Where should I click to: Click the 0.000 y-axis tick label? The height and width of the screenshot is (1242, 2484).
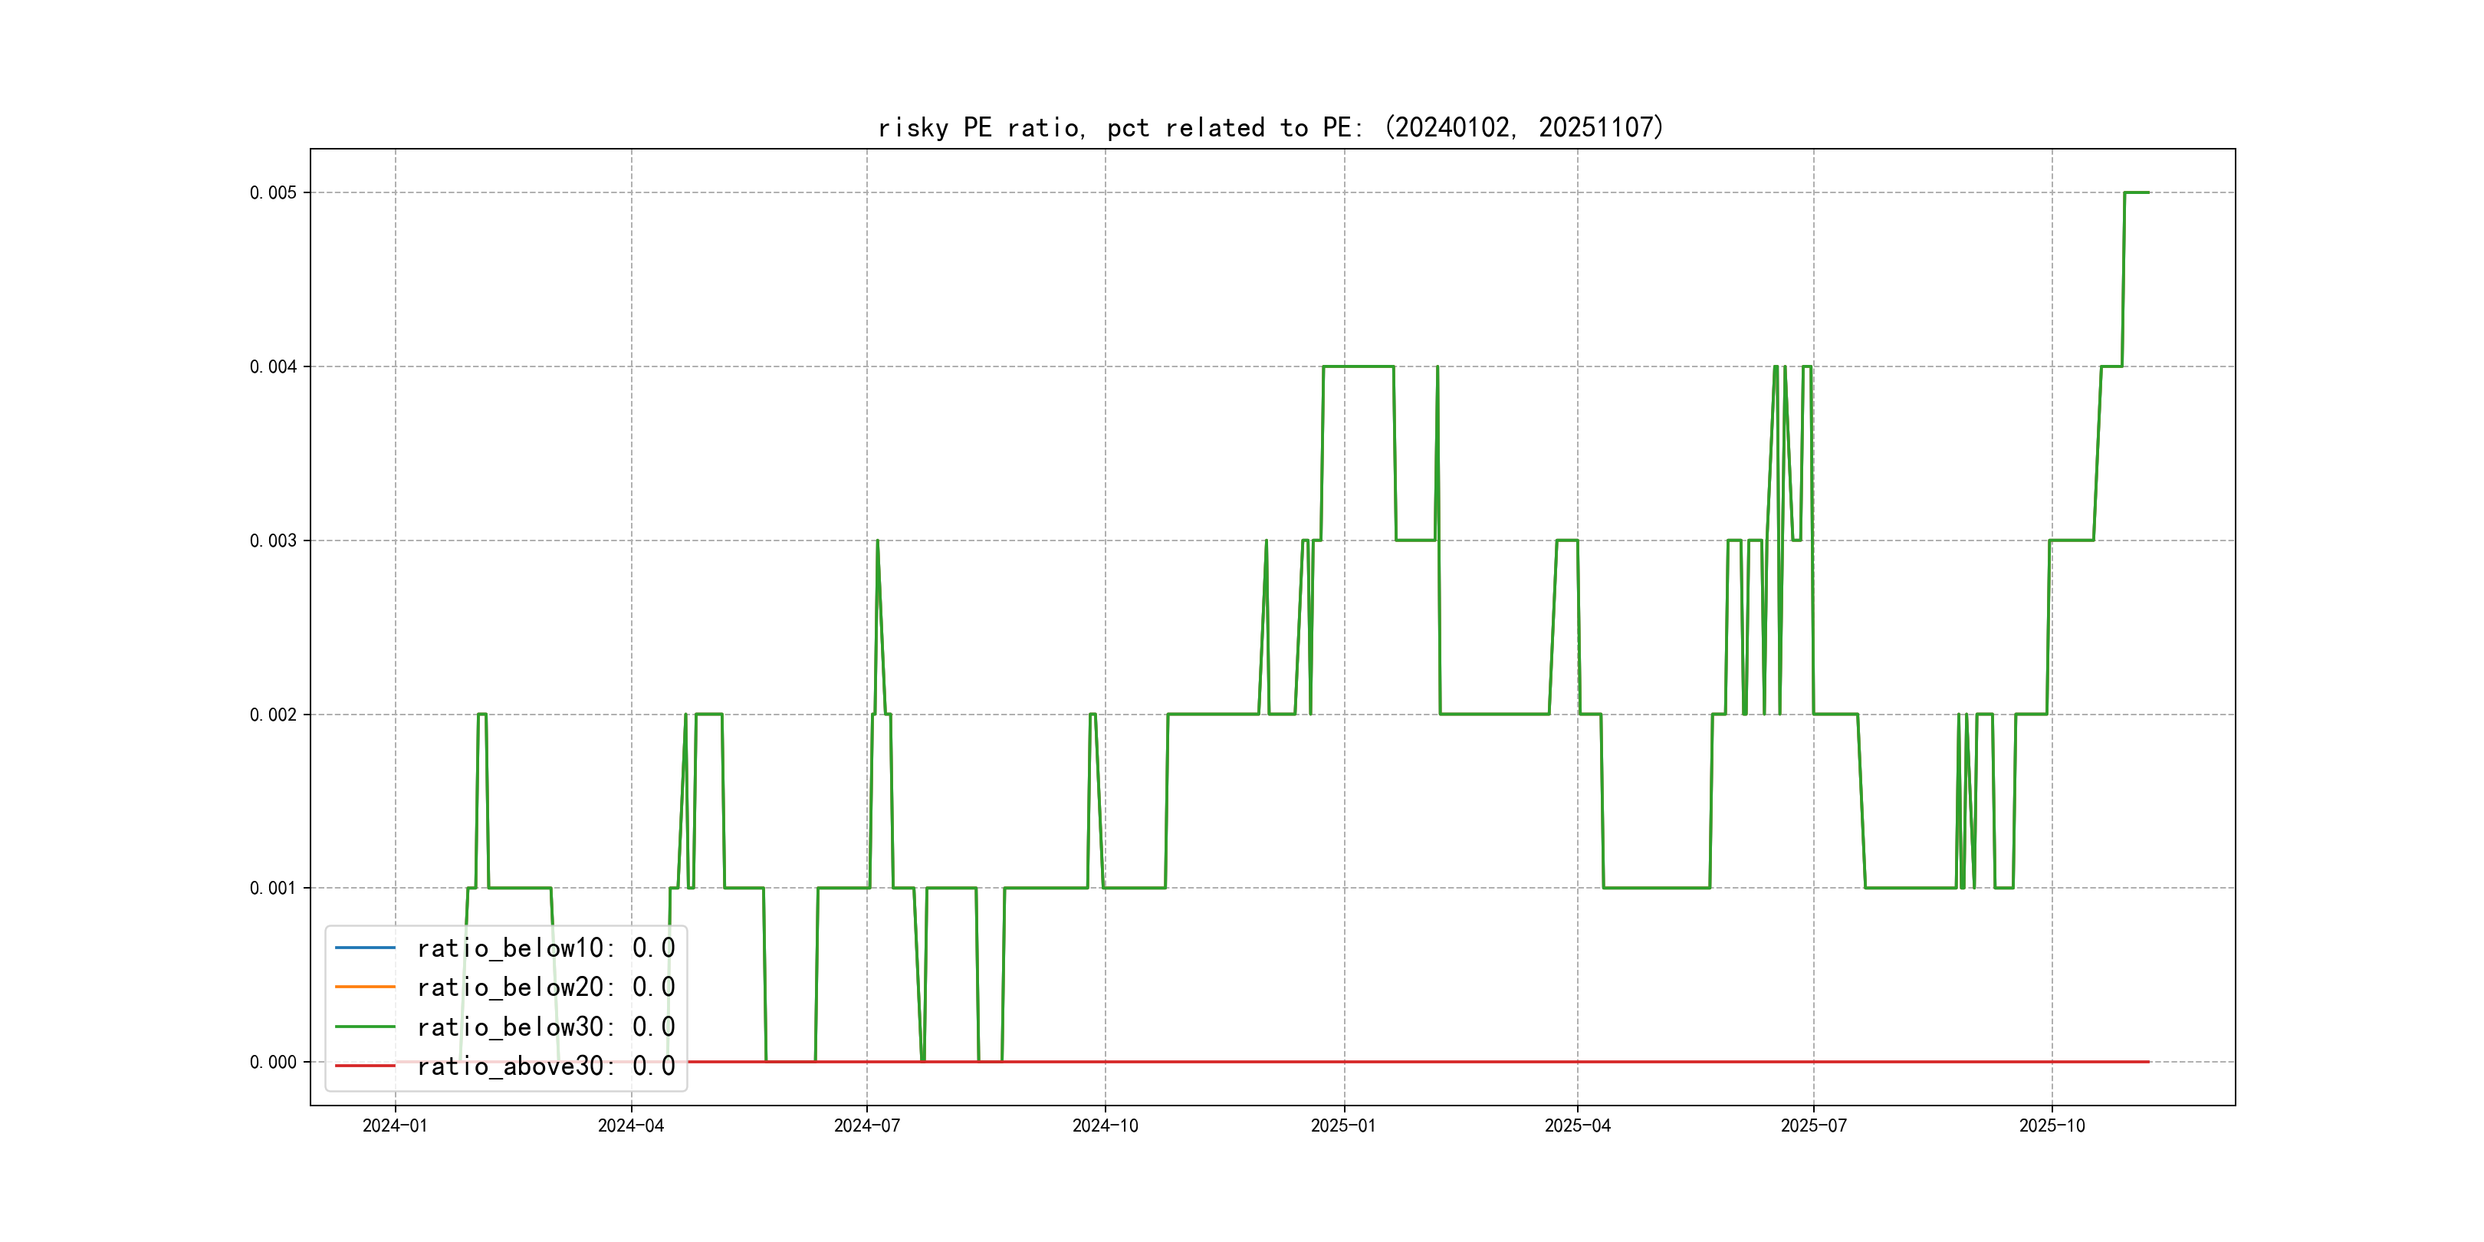273,1063
